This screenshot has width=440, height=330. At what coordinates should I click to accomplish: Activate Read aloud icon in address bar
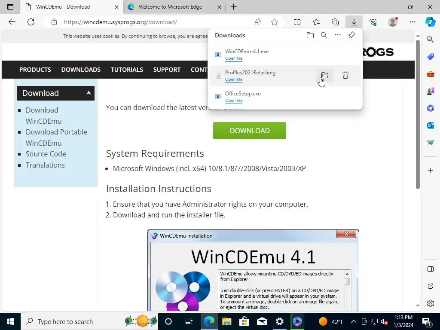pos(257,22)
